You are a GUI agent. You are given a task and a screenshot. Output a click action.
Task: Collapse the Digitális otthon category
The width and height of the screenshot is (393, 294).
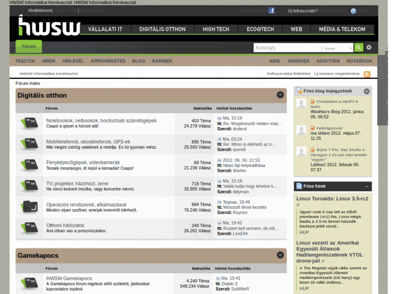pyautogui.click(x=280, y=95)
